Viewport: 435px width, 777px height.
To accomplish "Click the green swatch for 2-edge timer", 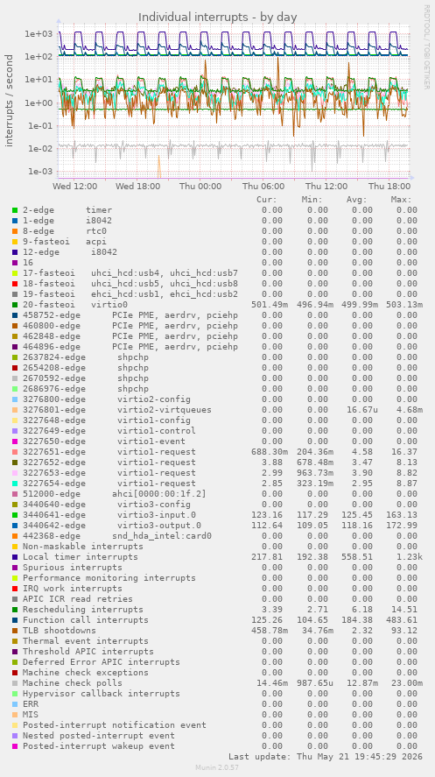I will pyautogui.click(x=15, y=210).
